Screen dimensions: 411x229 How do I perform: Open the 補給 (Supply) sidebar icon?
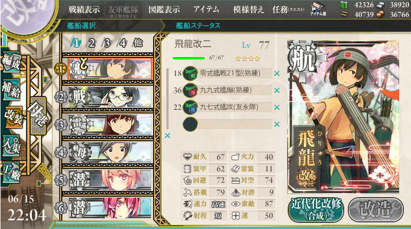click(x=11, y=89)
